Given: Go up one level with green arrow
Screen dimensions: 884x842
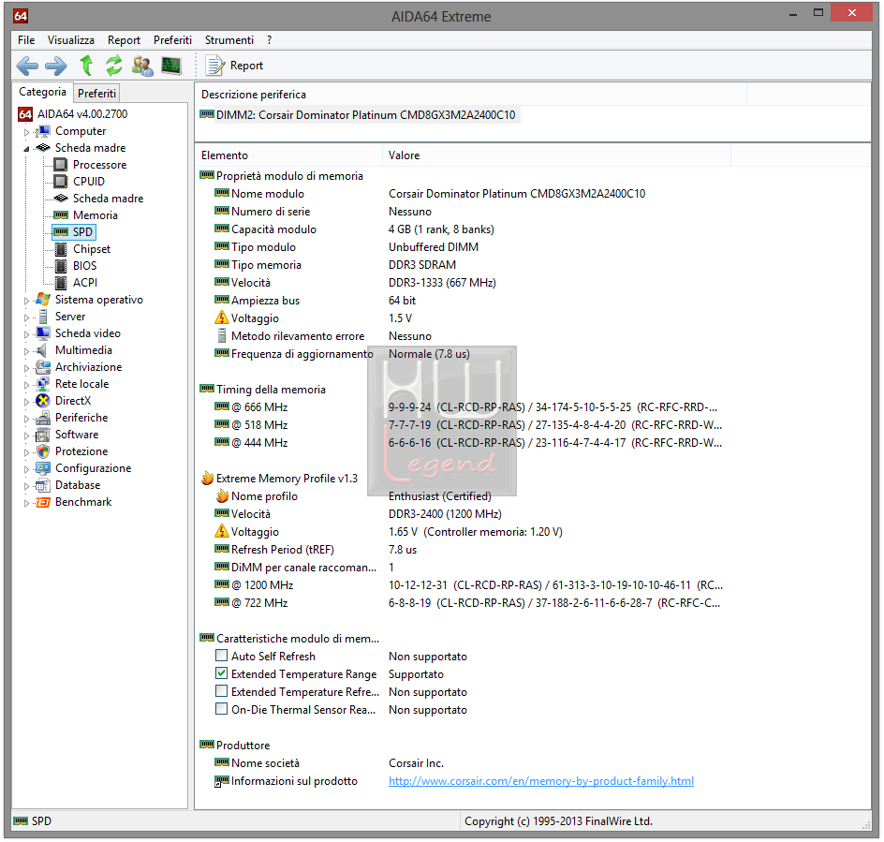Looking at the screenshot, I should pos(86,66).
